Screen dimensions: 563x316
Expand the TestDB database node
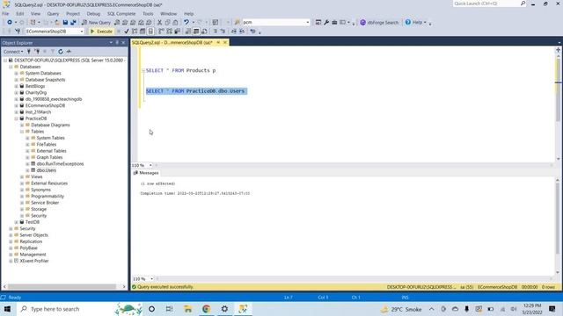tap(16, 222)
